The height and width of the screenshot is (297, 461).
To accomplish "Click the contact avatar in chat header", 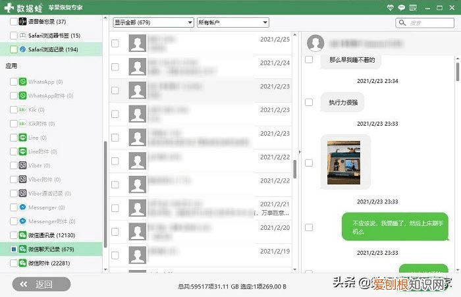I will point(315,43).
